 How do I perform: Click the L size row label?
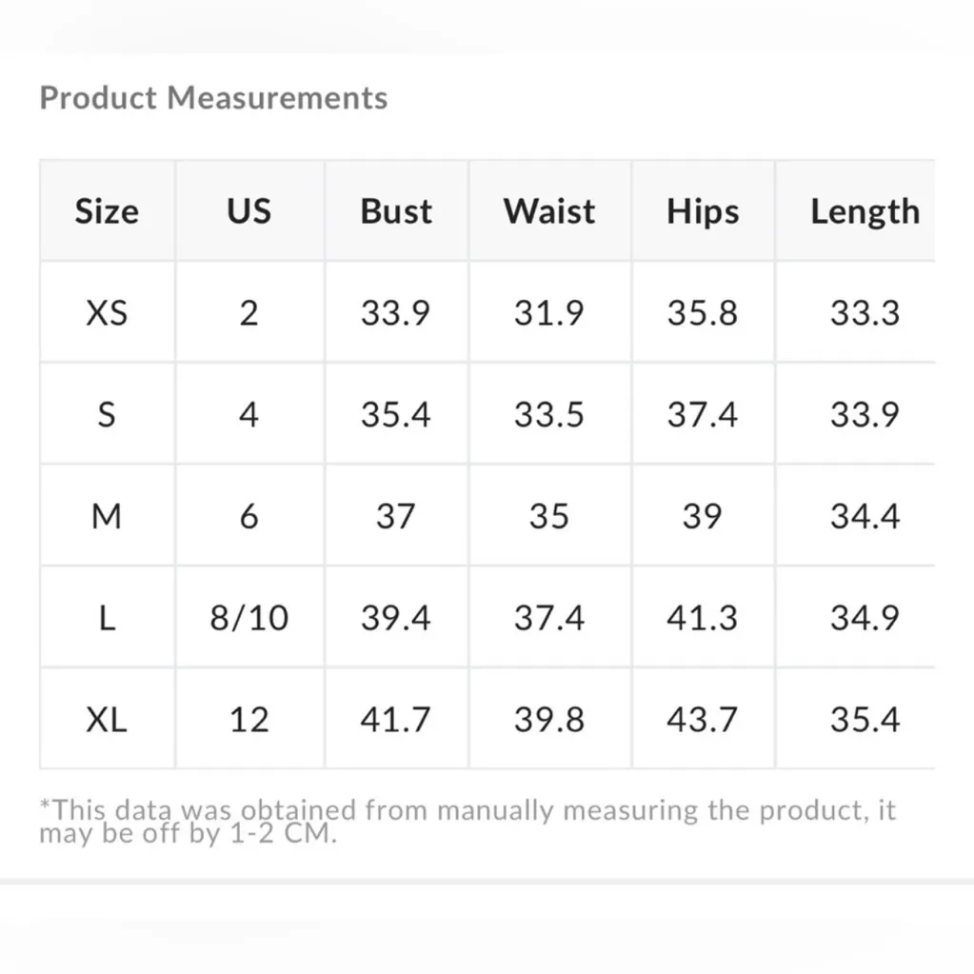tap(107, 619)
